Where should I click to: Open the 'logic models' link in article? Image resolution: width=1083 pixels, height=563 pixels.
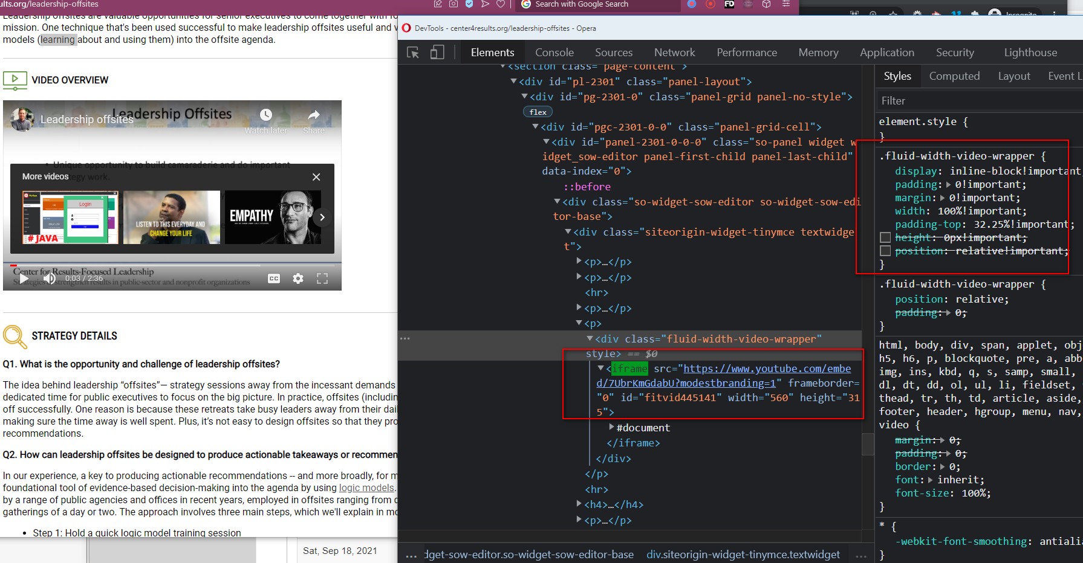pos(366,488)
